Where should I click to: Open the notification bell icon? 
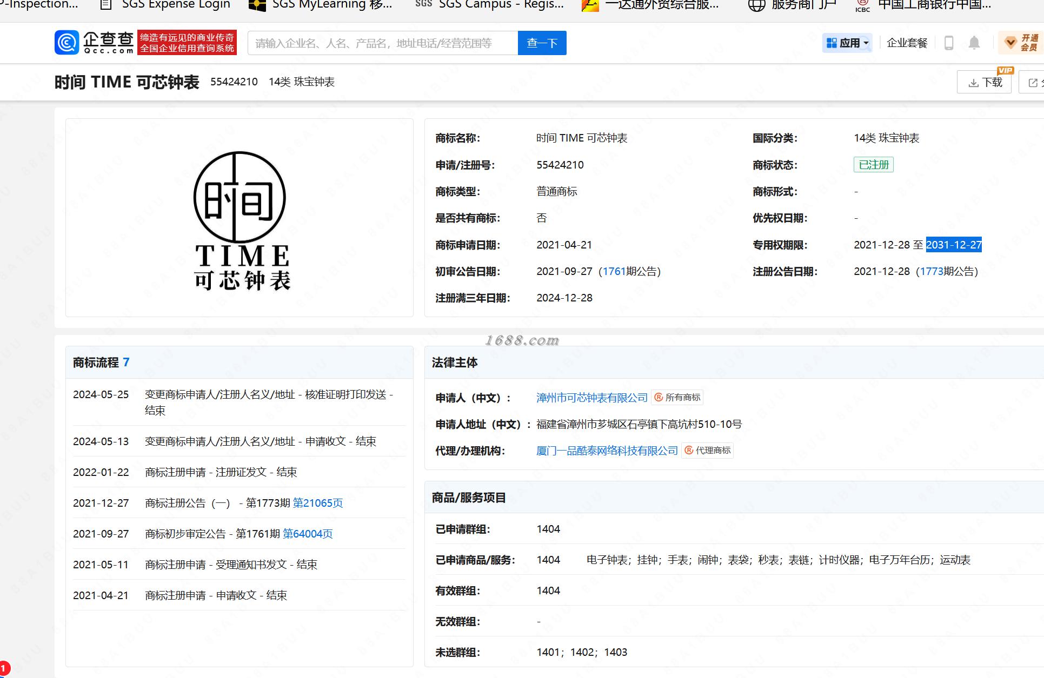tap(974, 43)
